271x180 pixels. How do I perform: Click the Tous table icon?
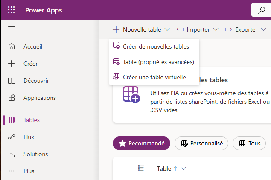[242, 143]
